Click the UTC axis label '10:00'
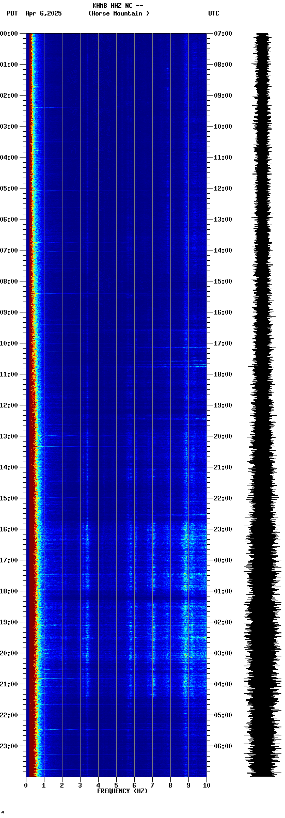This screenshot has height=818, width=285. point(223,127)
